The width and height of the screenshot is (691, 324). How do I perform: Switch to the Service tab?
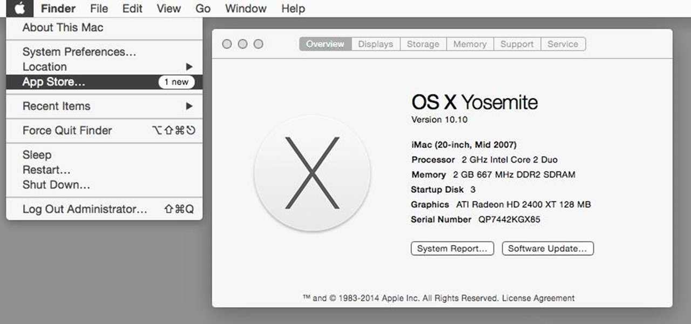[x=563, y=44]
